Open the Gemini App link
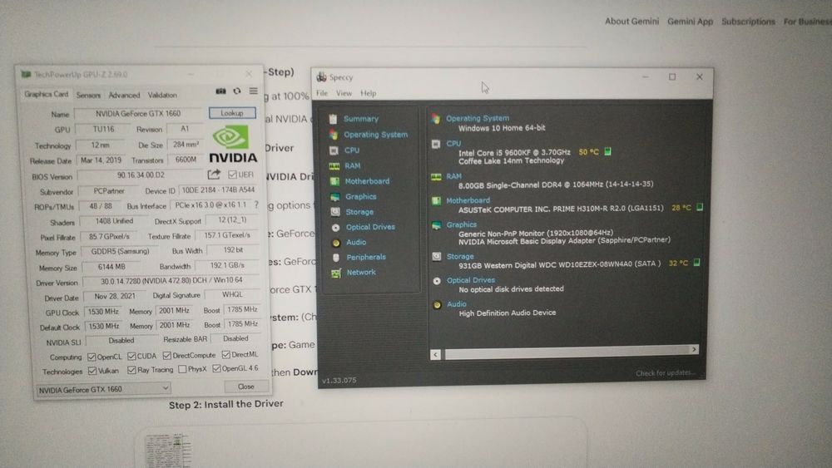 coord(691,22)
